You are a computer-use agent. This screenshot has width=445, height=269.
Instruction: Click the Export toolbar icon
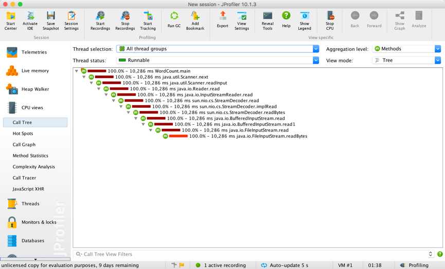pyautogui.click(x=222, y=20)
